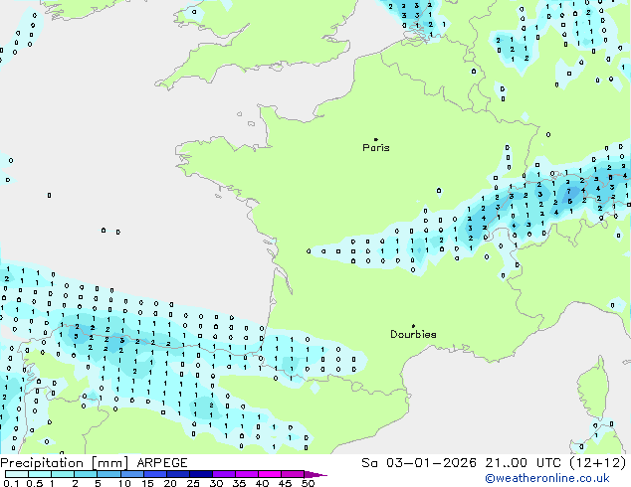Select the 5–10 mm legend swatch
The image size is (631, 487).
(x=108, y=474)
